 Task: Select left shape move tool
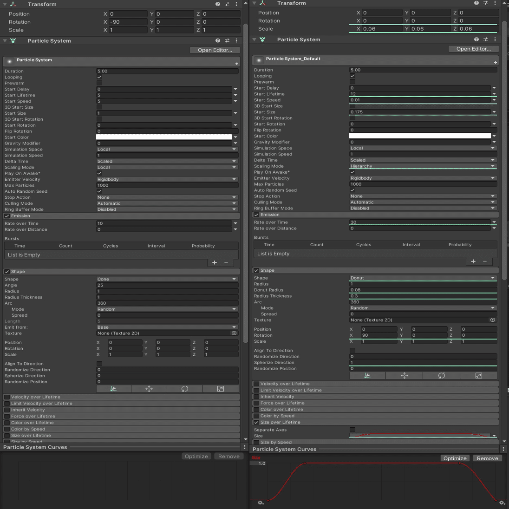(x=149, y=389)
